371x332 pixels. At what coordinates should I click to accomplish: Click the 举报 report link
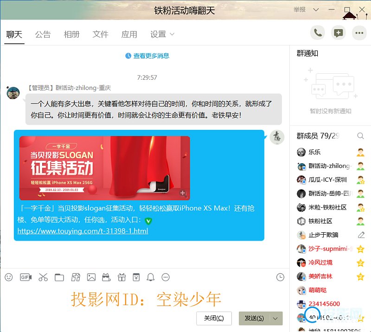(x=300, y=10)
